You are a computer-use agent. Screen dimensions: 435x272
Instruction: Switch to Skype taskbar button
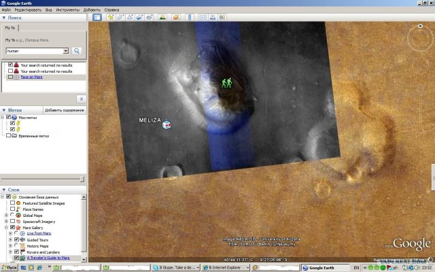[x=175, y=267]
